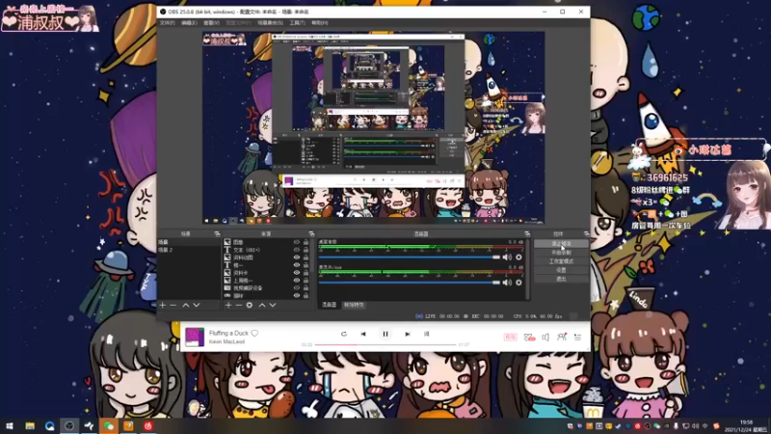
Task: Open the red NetEase Music taskbar icon
Action: (x=148, y=425)
